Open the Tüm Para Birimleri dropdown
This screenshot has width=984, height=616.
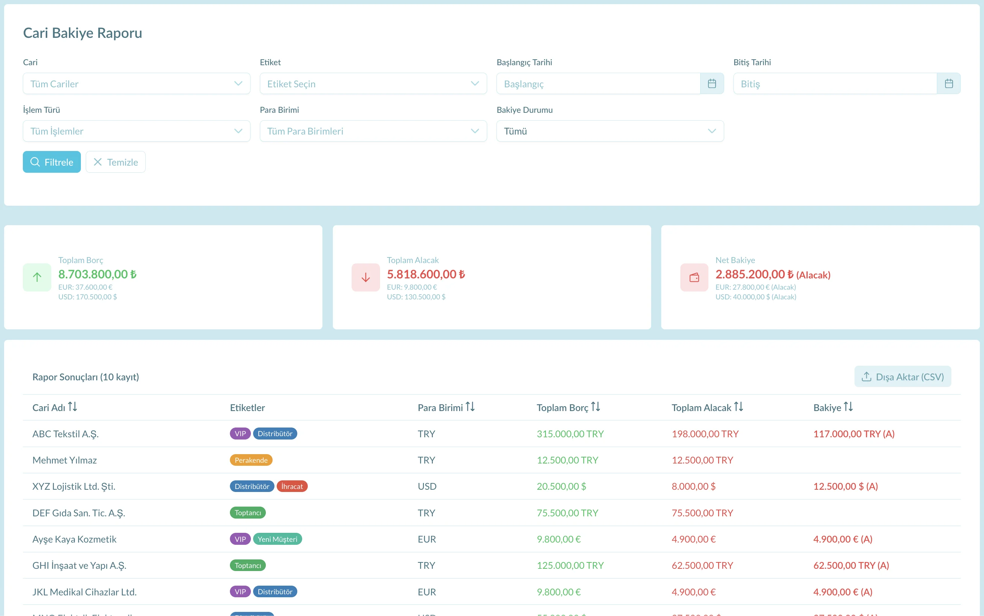373,131
